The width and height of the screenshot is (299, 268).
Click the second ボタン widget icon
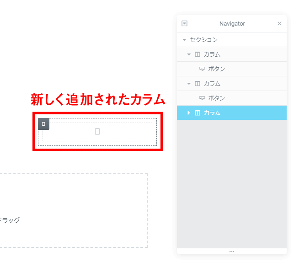click(202, 98)
